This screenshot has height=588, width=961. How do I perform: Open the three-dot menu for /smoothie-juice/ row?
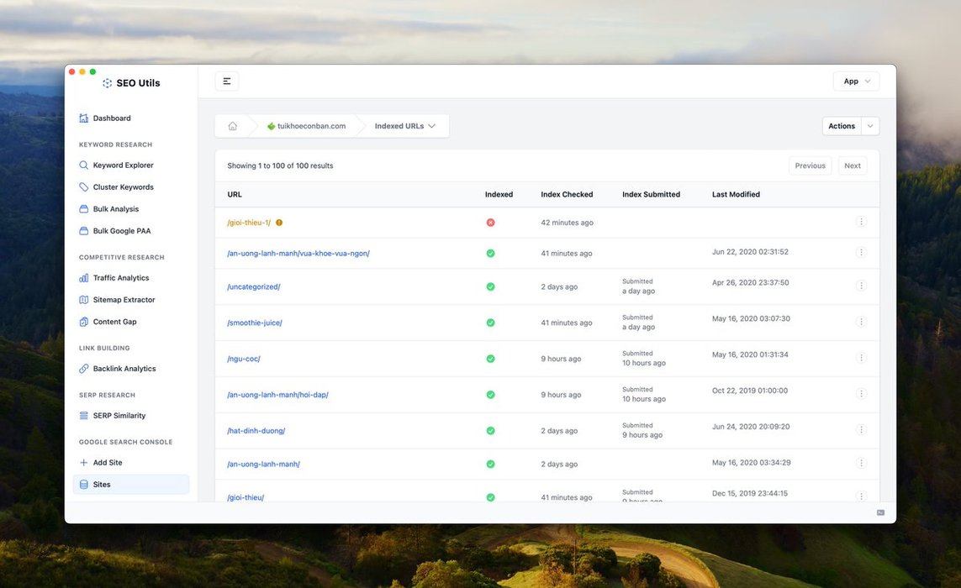coord(861,322)
